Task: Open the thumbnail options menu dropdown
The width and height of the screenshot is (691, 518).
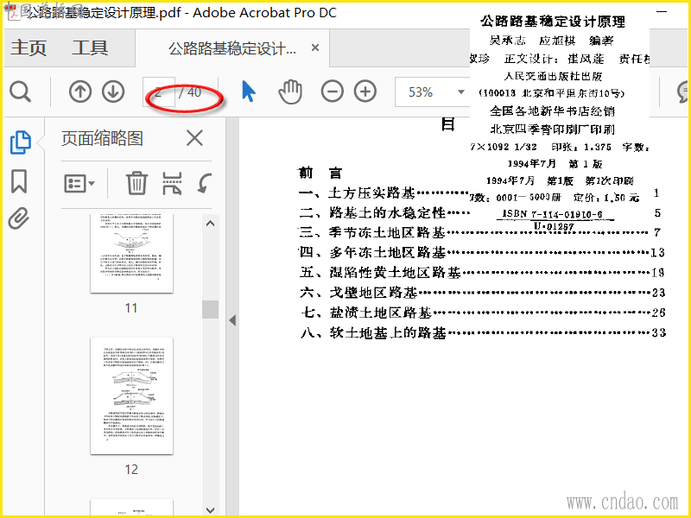Action: click(79, 184)
